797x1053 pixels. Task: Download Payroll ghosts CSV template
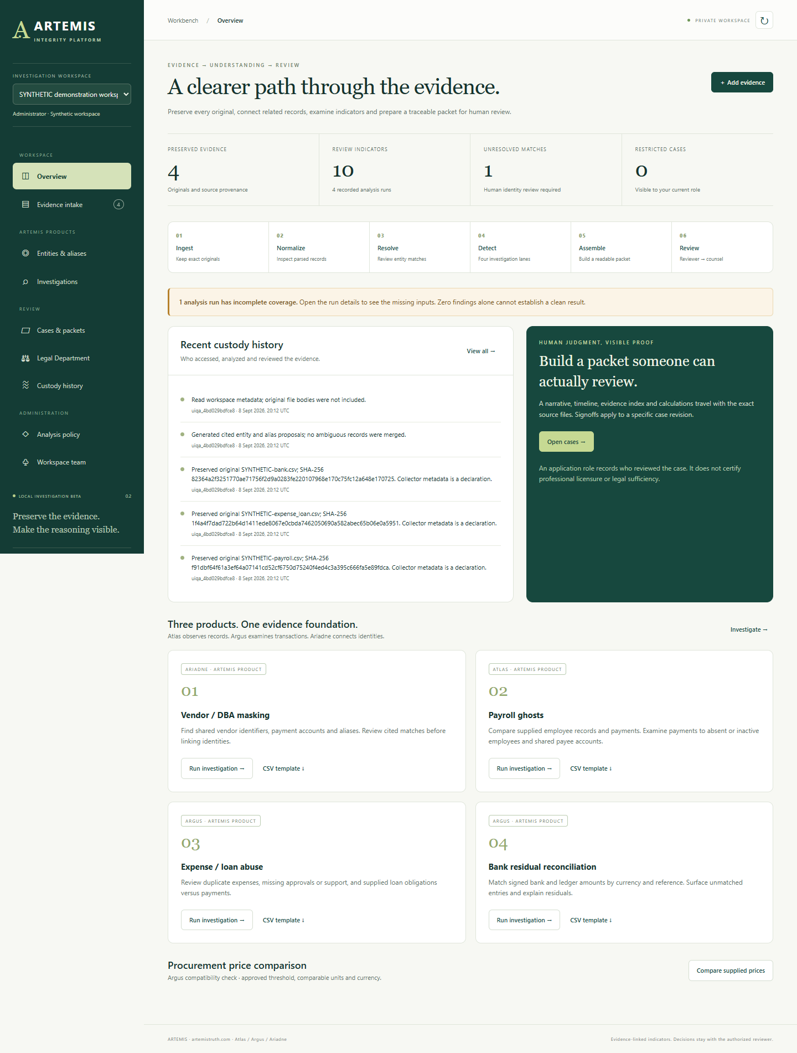591,768
